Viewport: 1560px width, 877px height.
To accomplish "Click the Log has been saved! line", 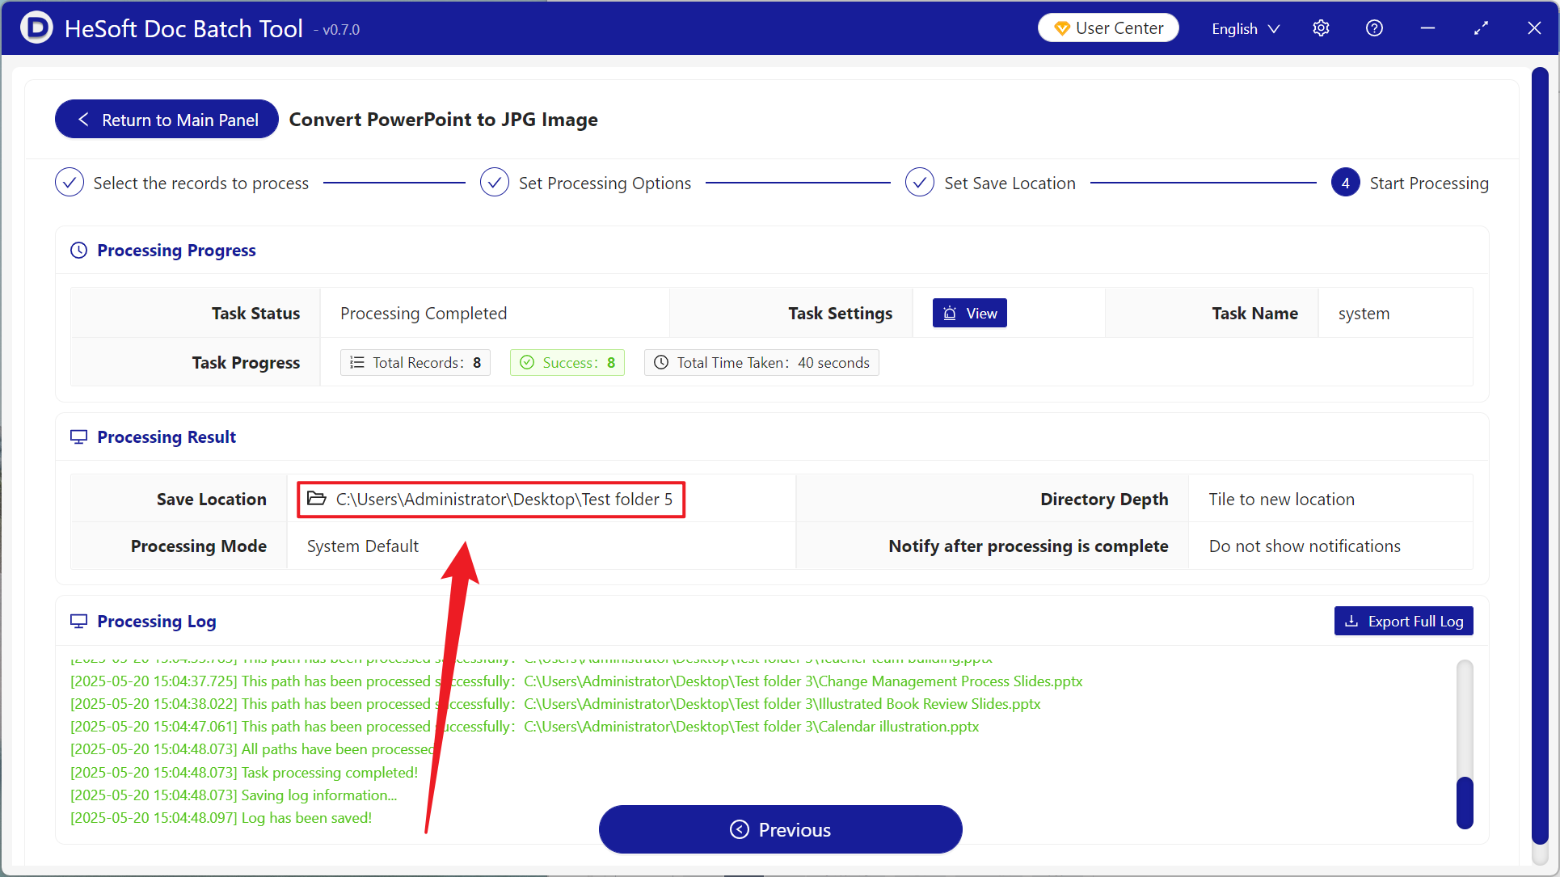I will (221, 818).
